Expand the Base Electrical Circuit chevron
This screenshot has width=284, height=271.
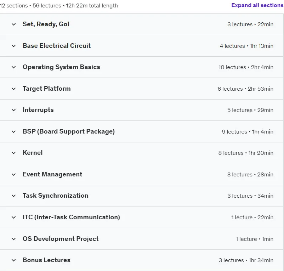[13, 46]
